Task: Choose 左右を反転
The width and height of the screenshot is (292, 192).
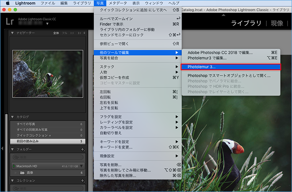Action: point(138,102)
